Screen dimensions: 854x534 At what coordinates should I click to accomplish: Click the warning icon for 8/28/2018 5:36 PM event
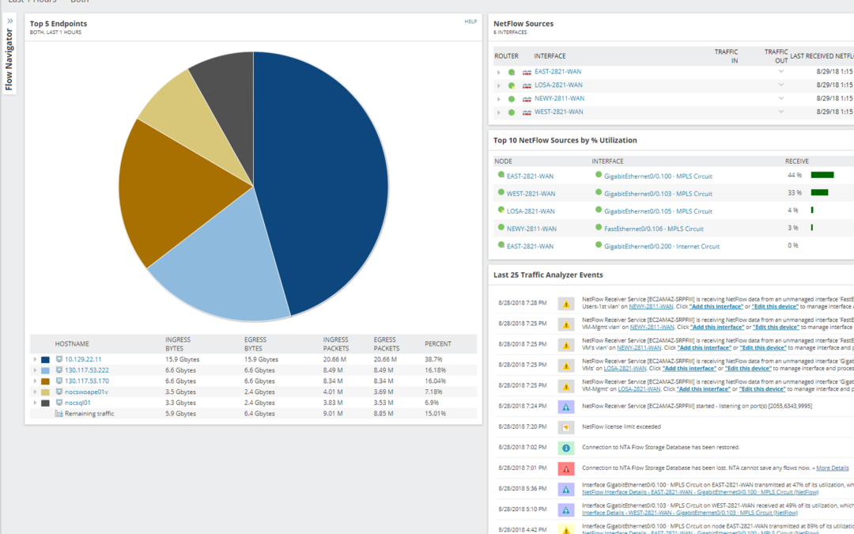click(x=566, y=490)
